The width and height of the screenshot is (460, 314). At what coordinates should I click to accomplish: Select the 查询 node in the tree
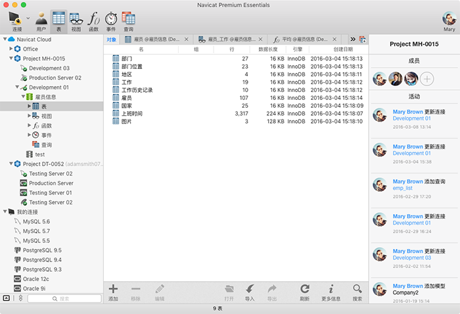pos(47,145)
